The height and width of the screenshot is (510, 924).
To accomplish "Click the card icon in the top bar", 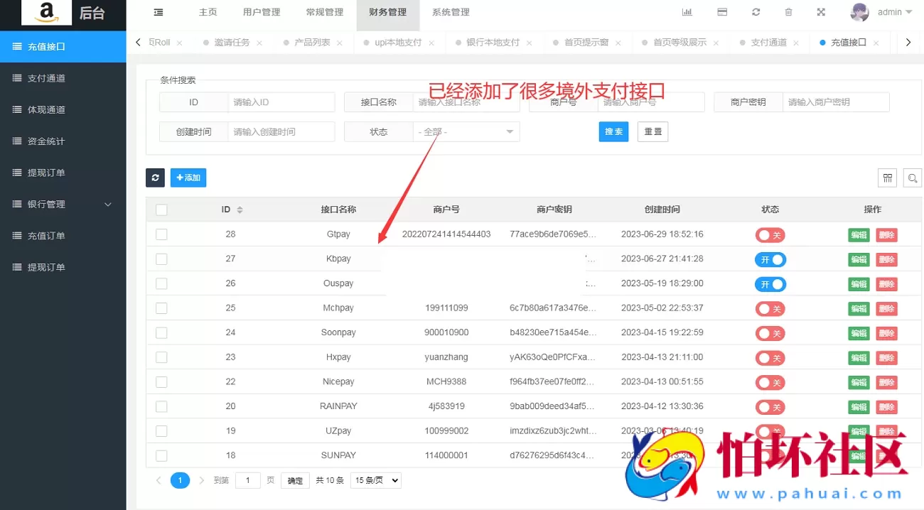I will tap(722, 11).
